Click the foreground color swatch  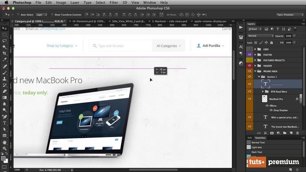pyautogui.click(x=3, y=158)
